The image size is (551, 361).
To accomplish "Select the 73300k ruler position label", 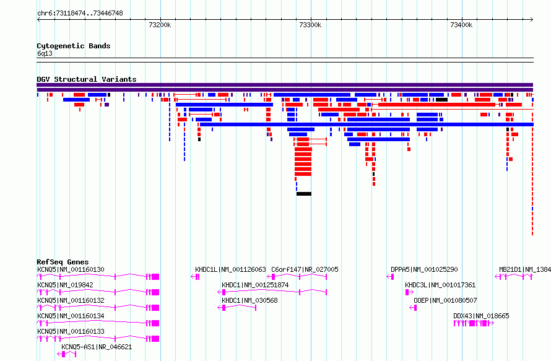I will point(310,25).
